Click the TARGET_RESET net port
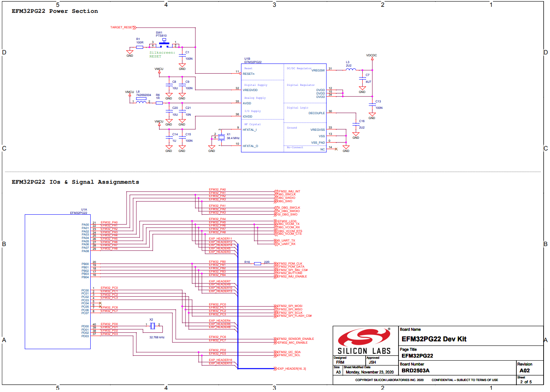 coord(123,28)
